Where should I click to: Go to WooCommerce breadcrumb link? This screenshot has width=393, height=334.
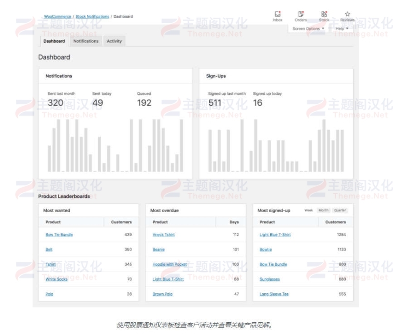click(x=57, y=17)
